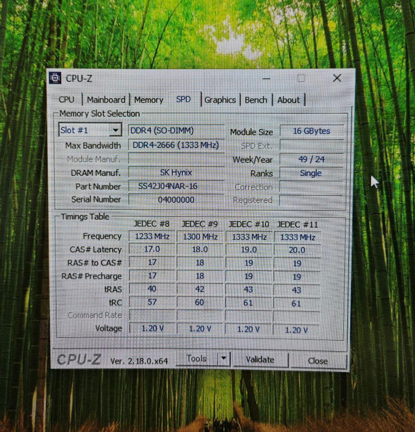Click the tRC value 60
The width and height of the screenshot is (415, 432).
coord(200,302)
